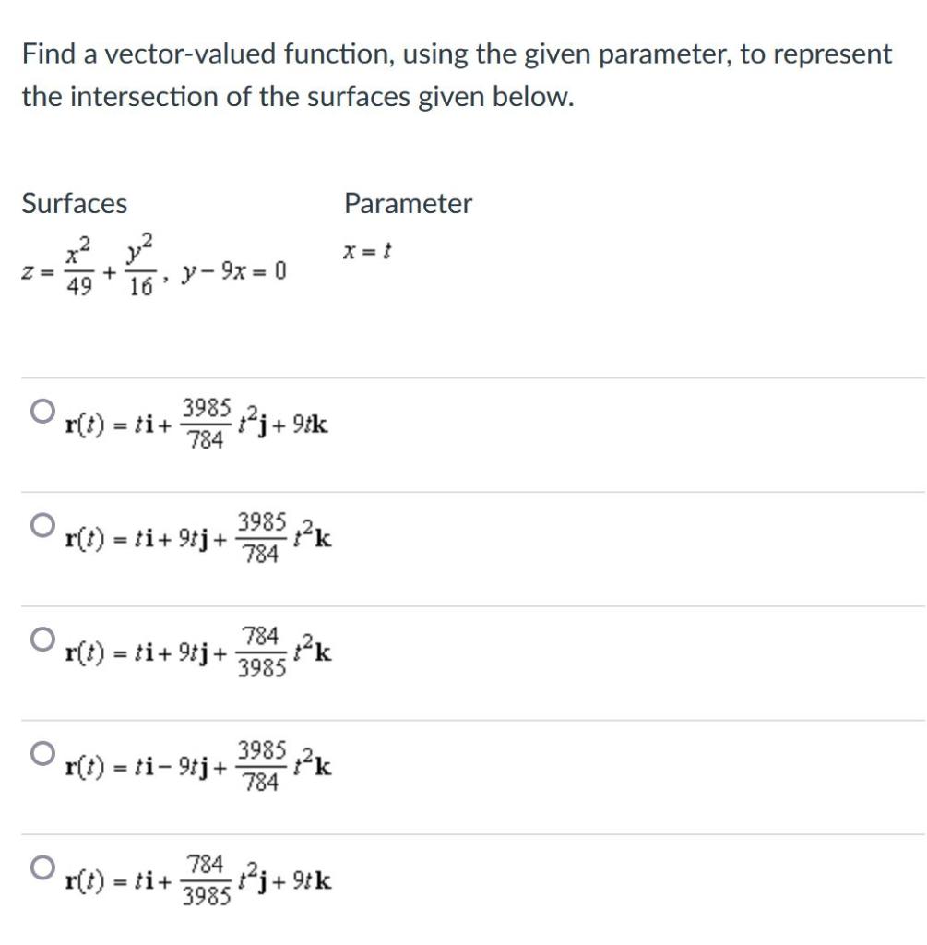Click the third answer formula text

(x=198, y=651)
